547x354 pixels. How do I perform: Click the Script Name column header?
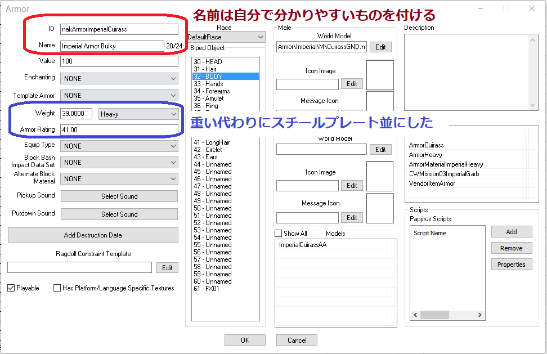click(x=430, y=233)
